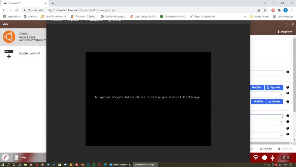
Task: Click the browser address bar URL
Action: (x=81, y=10)
